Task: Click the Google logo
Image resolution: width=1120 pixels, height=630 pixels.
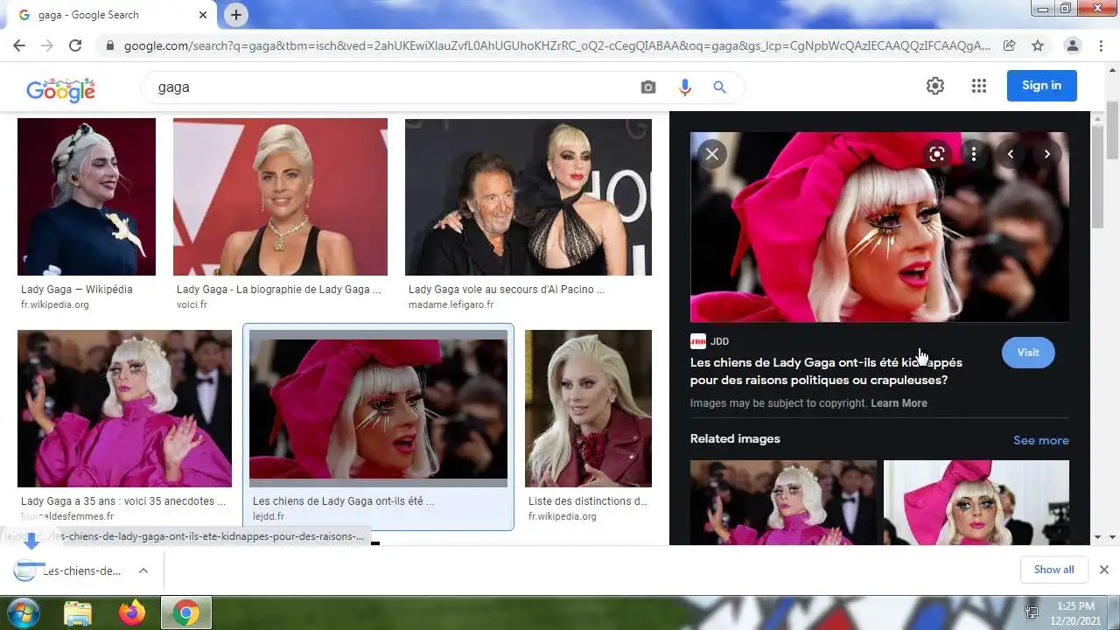Action: tap(61, 87)
